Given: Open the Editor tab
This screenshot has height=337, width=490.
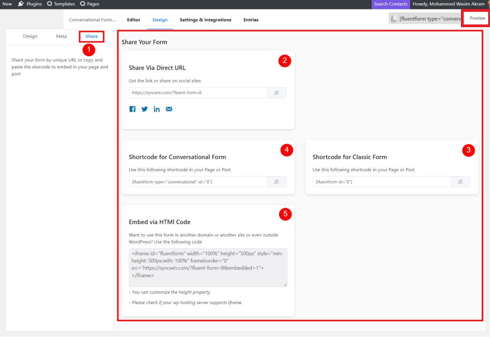Looking at the screenshot, I should (x=133, y=19).
